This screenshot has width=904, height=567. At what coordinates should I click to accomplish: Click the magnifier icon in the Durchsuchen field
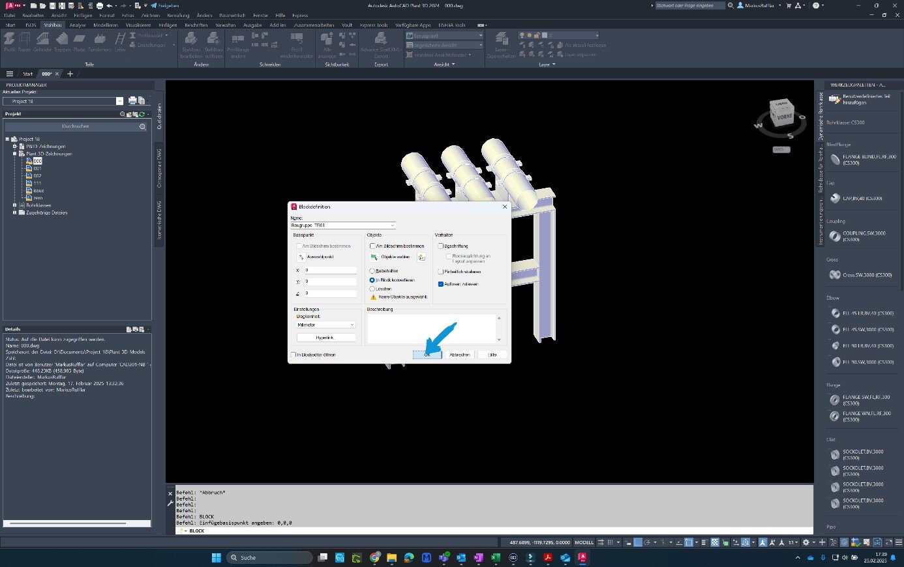click(x=143, y=127)
